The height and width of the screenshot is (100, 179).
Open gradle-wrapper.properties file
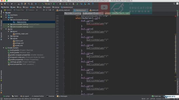tap(25, 55)
